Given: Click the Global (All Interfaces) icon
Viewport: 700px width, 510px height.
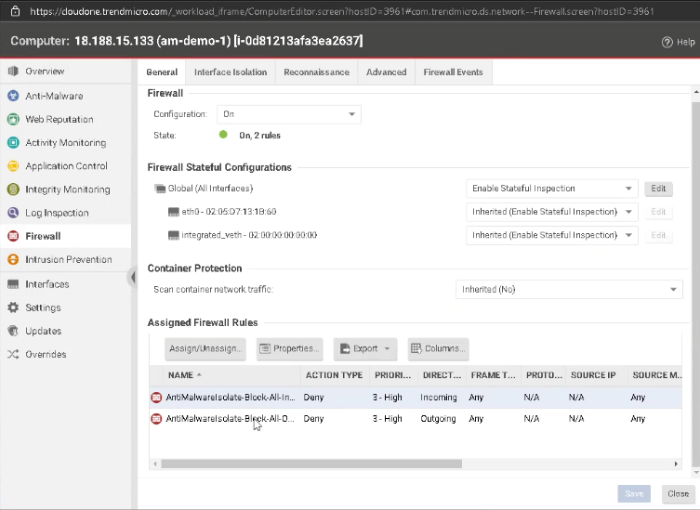Looking at the screenshot, I should click(160, 189).
